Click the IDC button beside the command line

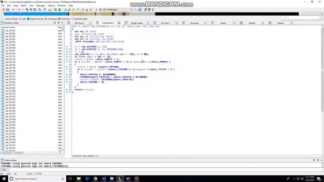click(x=4, y=170)
